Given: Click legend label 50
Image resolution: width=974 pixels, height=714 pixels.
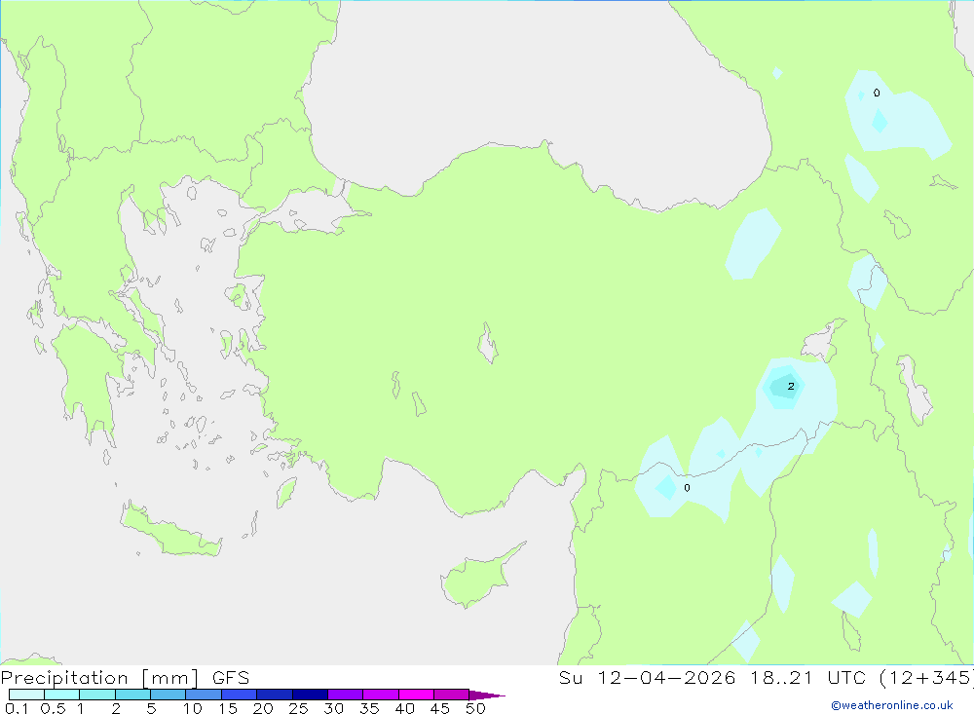Looking at the screenshot, I should 475,708.
